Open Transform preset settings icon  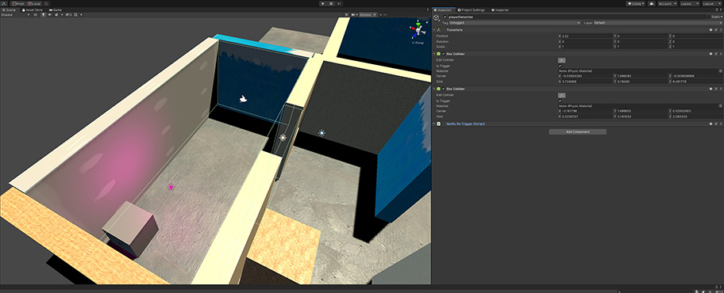pyautogui.click(x=716, y=30)
